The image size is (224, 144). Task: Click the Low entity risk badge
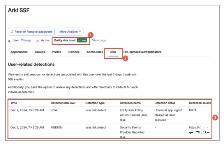82,40
